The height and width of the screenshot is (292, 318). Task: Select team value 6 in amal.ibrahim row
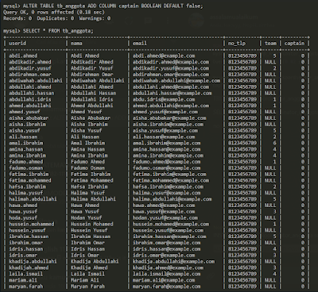pyautogui.click(x=274, y=143)
